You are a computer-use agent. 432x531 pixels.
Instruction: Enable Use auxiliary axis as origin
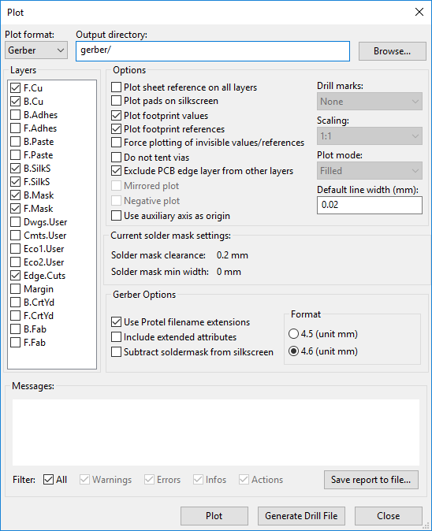pos(116,216)
